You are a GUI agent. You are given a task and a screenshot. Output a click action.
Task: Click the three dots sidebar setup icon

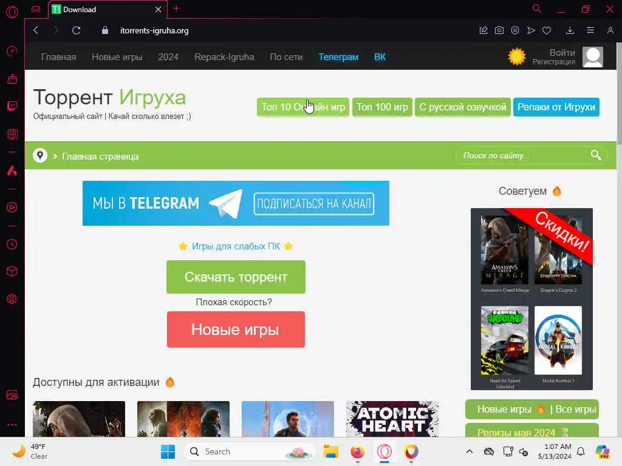pyautogui.click(x=12, y=424)
